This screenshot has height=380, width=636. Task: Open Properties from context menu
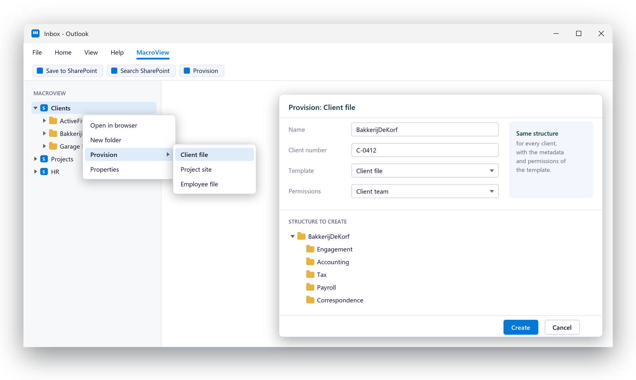[x=129, y=169]
